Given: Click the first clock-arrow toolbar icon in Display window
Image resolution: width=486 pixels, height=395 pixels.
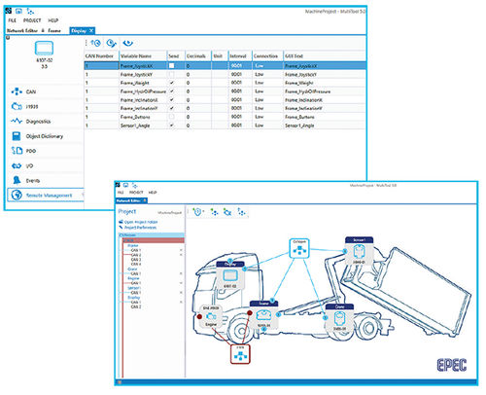Looking at the screenshot, I should pyautogui.click(x=96, y=43).
